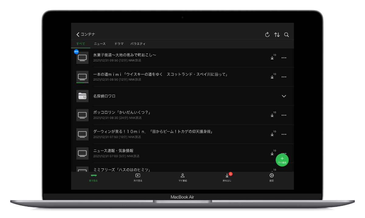Open the ポッコロリン「かいだんいくつ？」 title
The width and height of the screenshot is (365, 218).
(122, 112)
